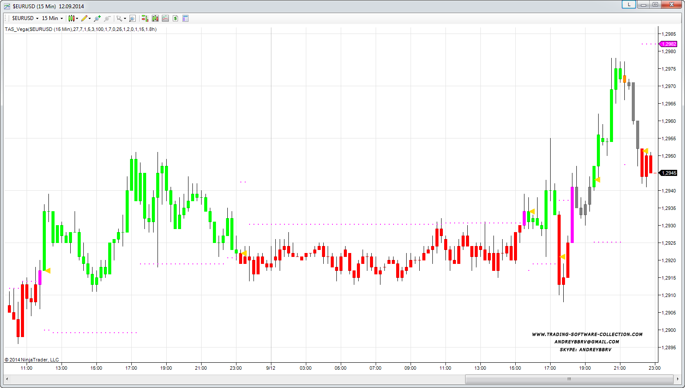Open the chart style candlestick icon

coord(72,18)
